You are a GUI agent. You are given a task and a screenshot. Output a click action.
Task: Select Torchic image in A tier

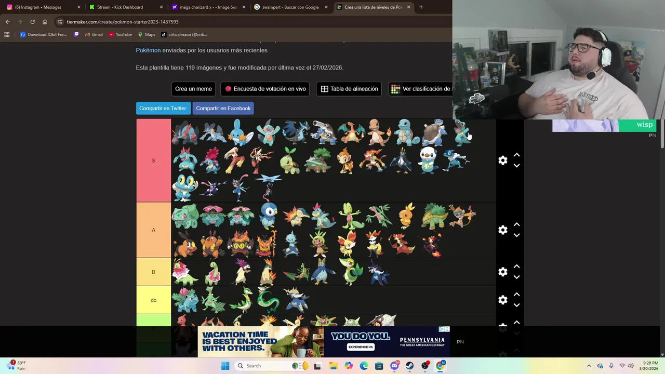click(x=407, y=216)
